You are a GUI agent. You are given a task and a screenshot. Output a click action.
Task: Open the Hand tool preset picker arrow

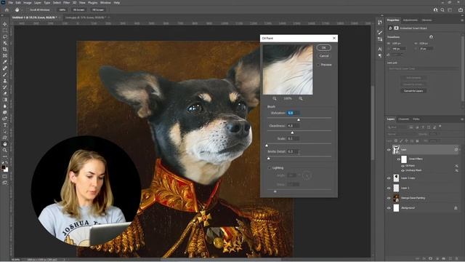(22, 9)
